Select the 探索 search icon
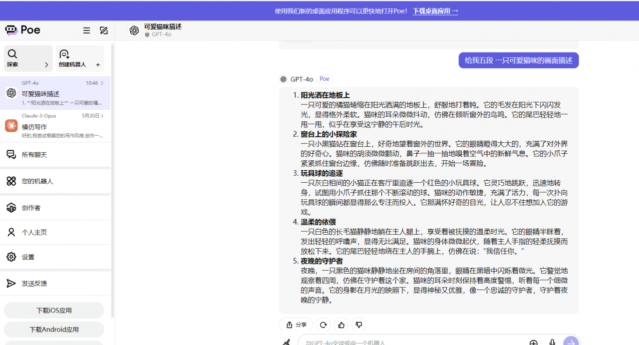Image resolution: width=639 pixels, height=345 pixels. (12, 54)
